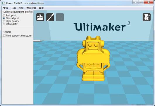155x106 pixels.
Task: Open the 文件 menu
Action: (x=6, y=8)
